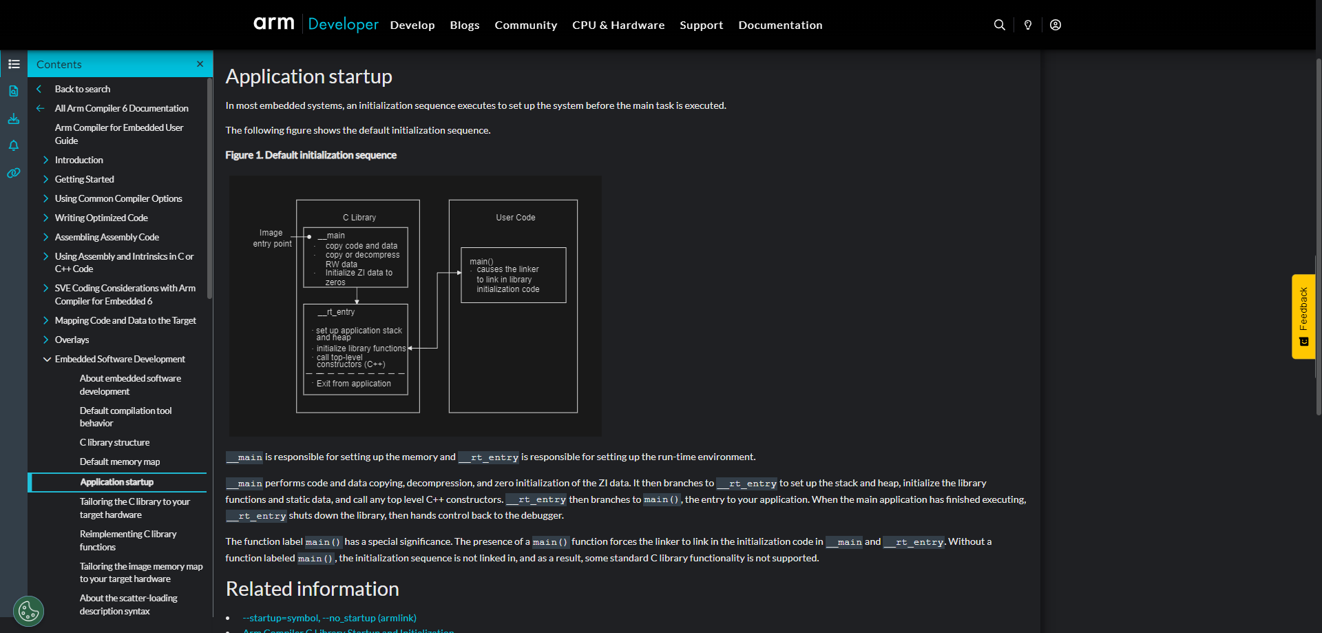Select Application startup item
Viewport: 1322px width, 633px height.
coord(117,482)
